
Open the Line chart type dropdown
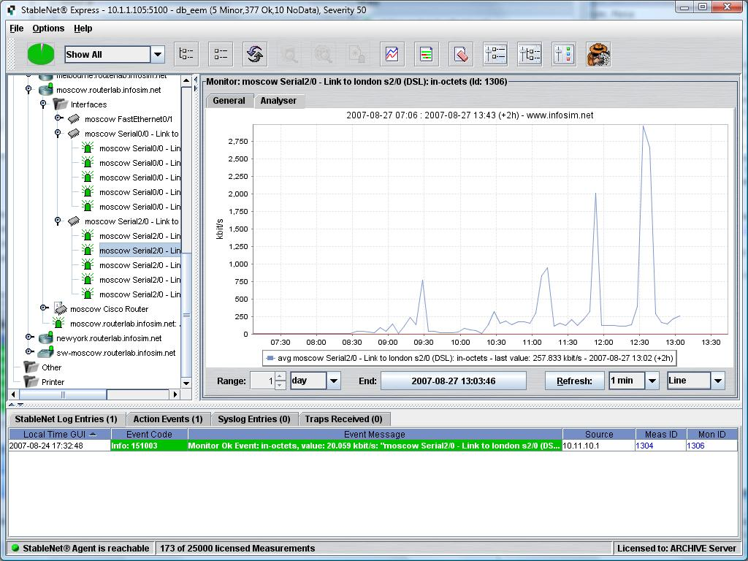[717, 381]
